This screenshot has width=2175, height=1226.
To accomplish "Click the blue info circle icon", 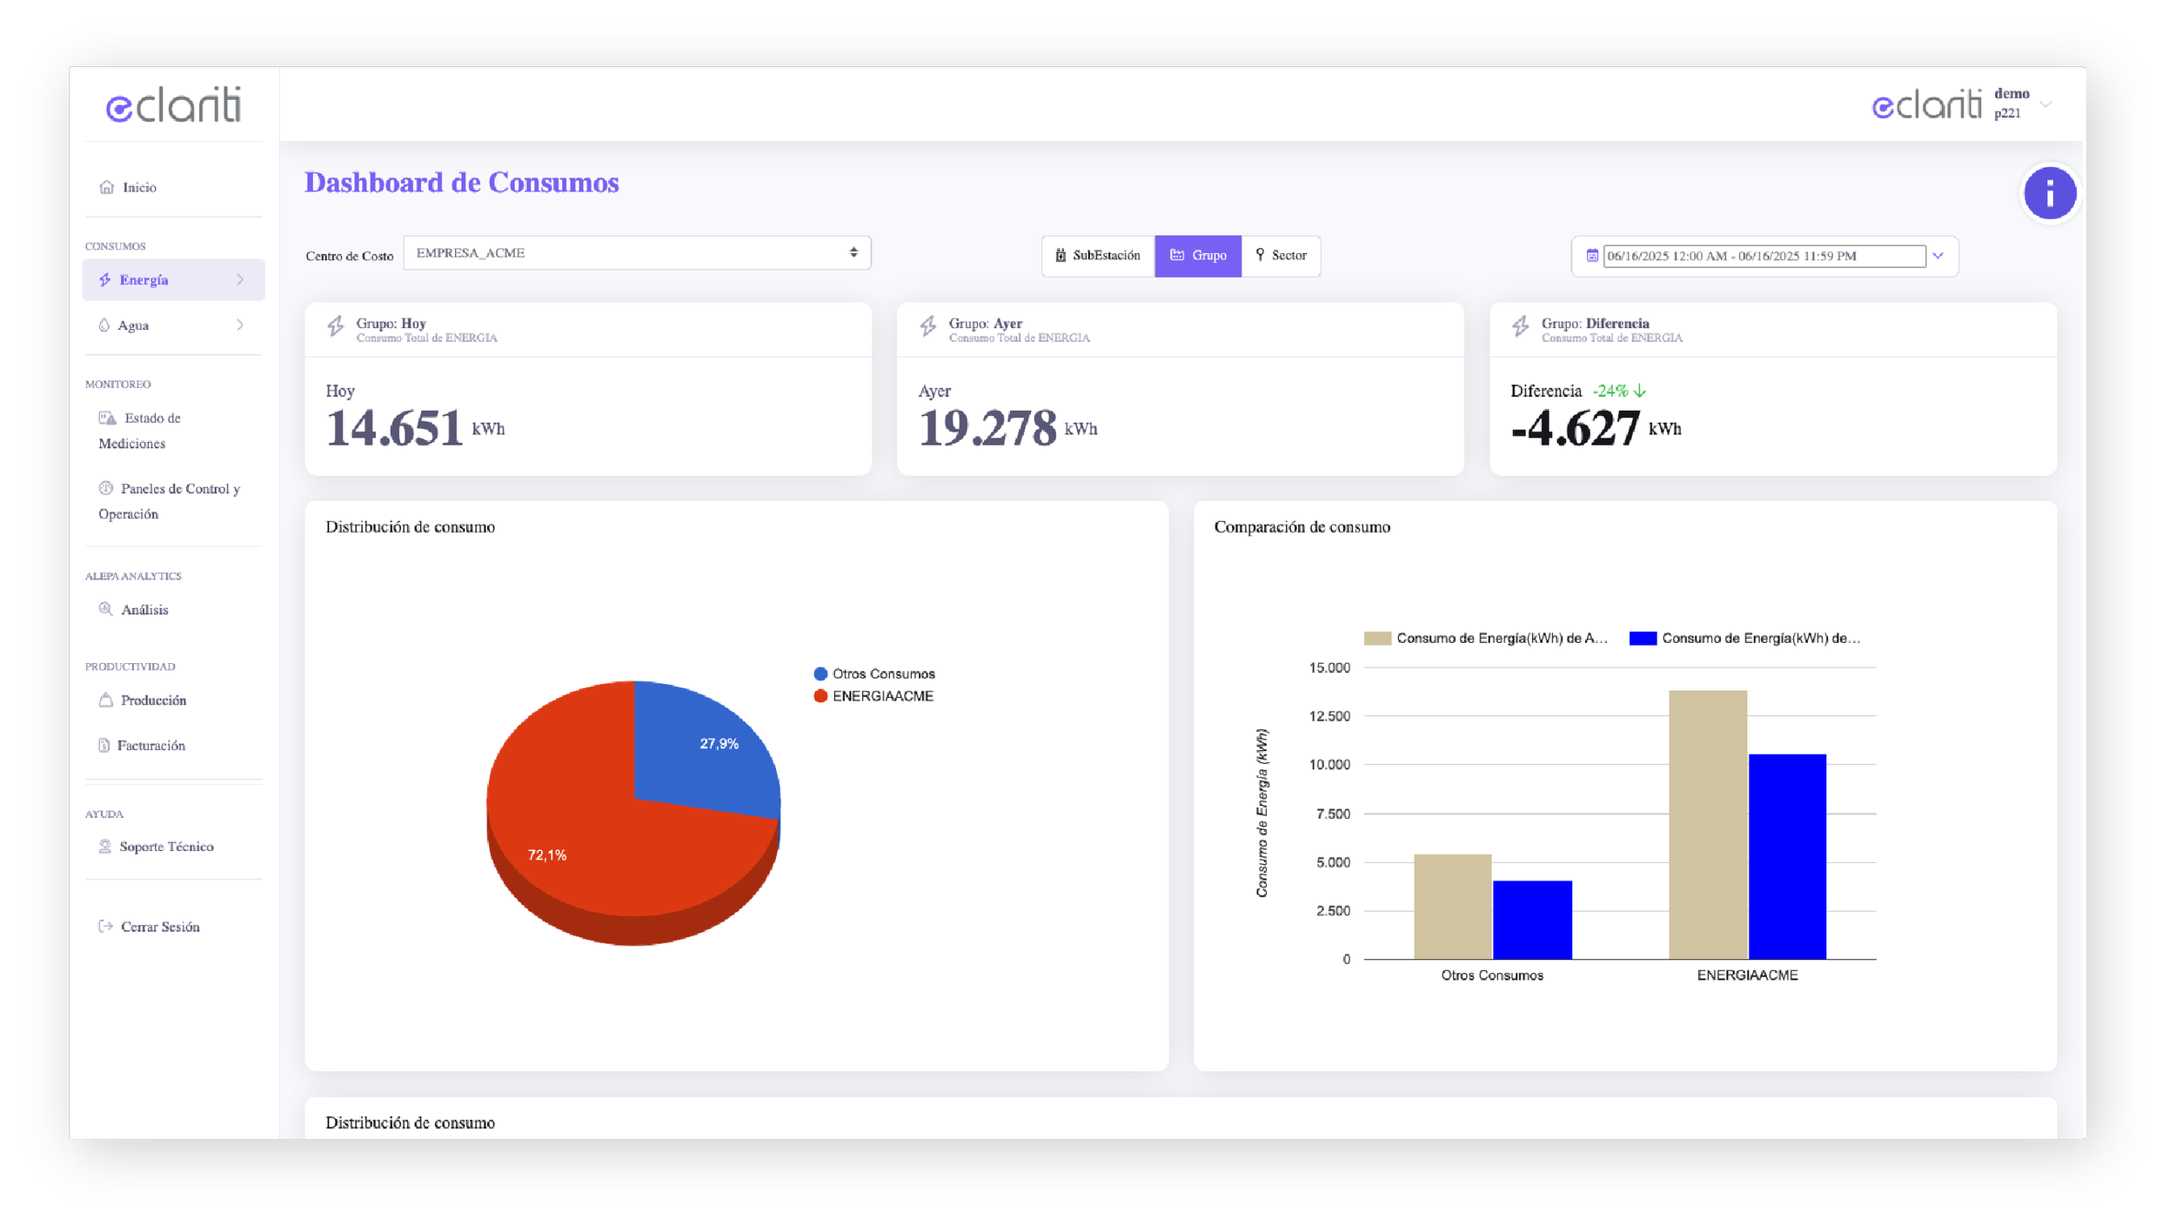I will pos(2049,192).
